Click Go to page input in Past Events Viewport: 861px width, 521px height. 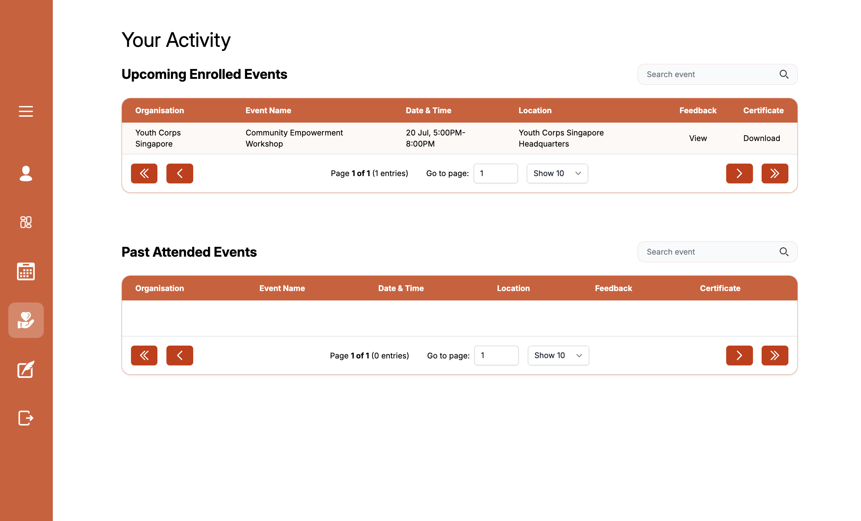tap(496, 355)
